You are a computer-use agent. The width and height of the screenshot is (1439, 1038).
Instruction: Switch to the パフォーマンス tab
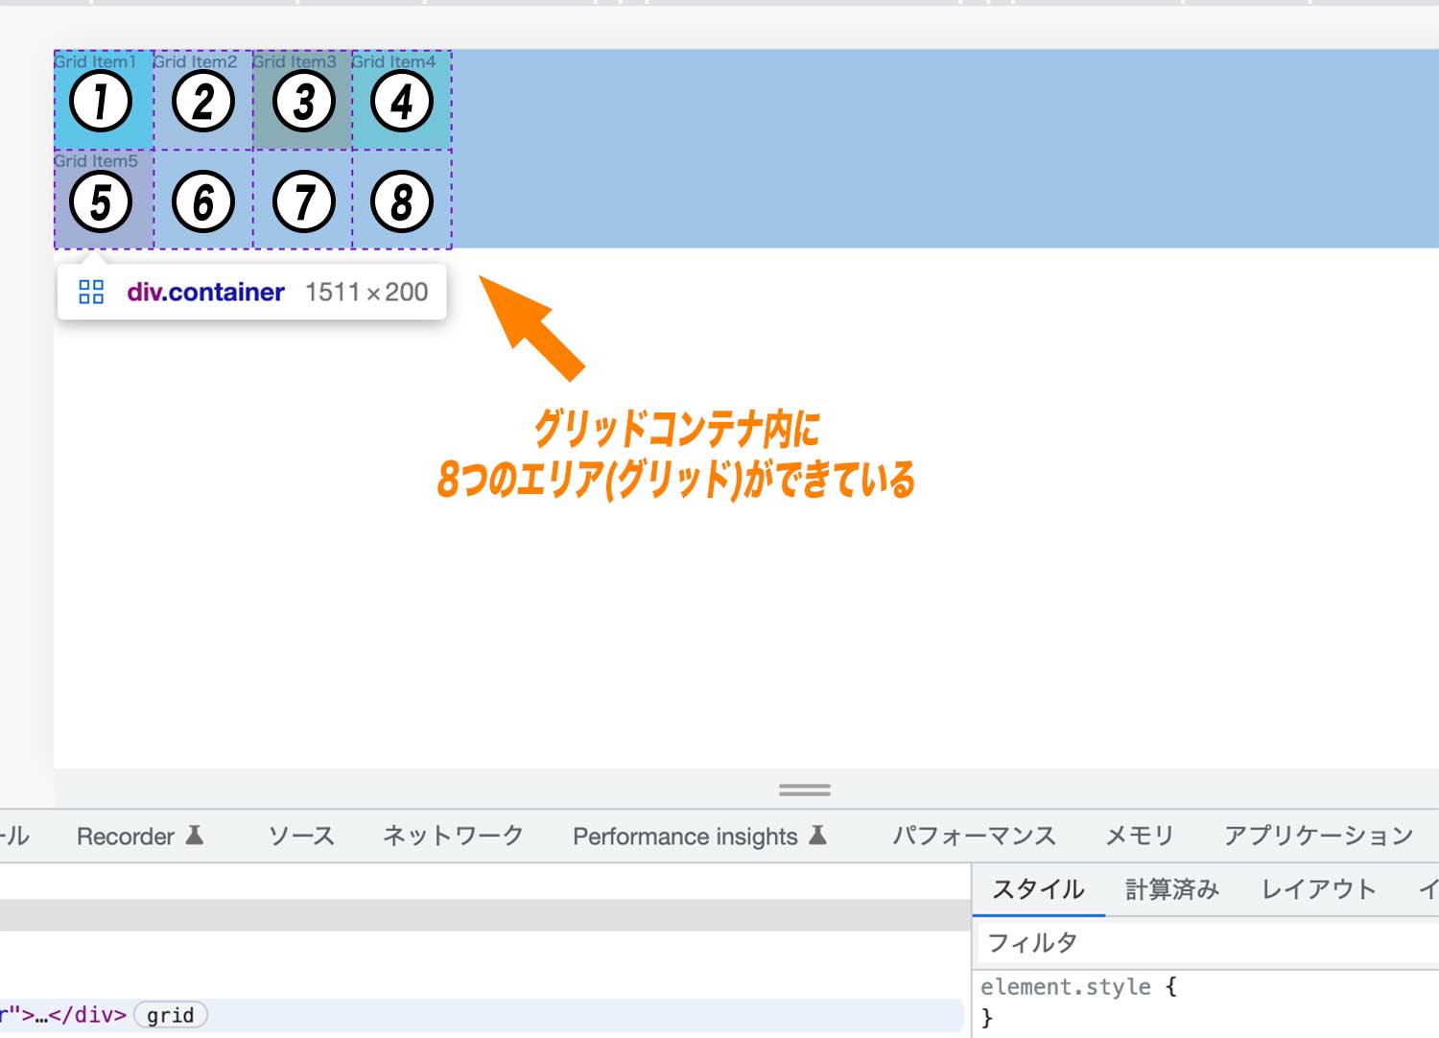pyautogui.click(x=974, y=837)
